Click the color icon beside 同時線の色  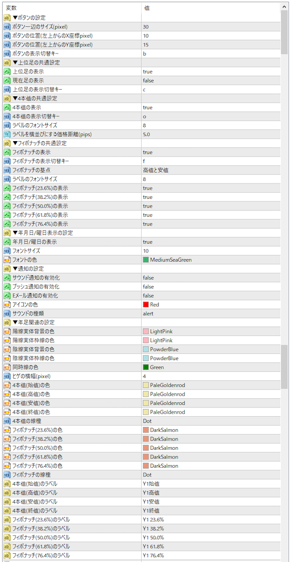pyautogui.click(x=7, y=367)
